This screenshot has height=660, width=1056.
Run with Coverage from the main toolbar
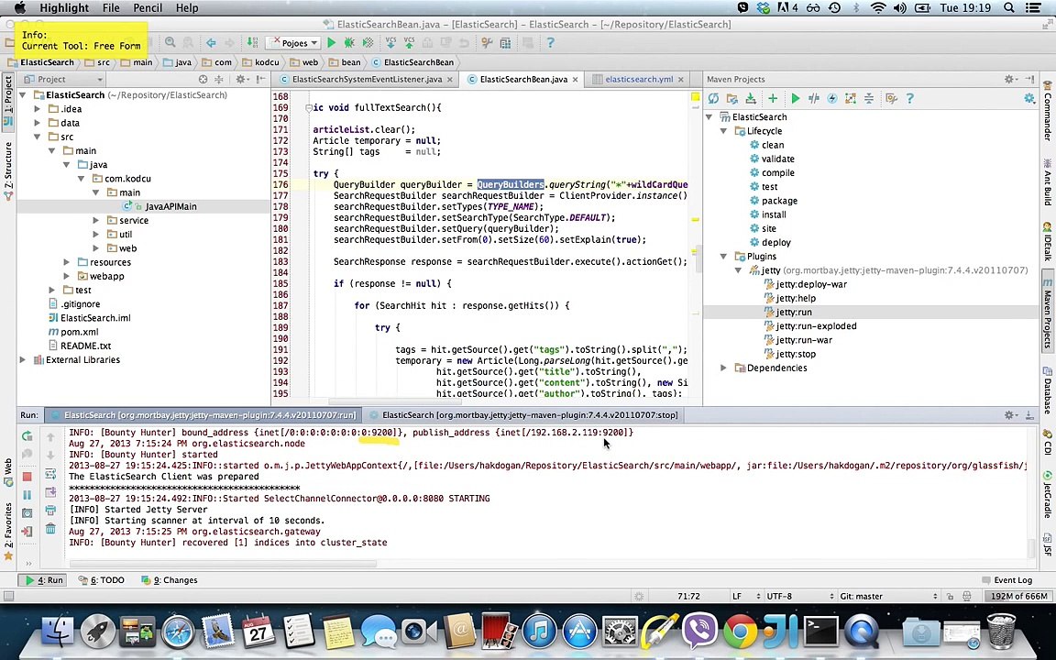[x=368, y=43]
